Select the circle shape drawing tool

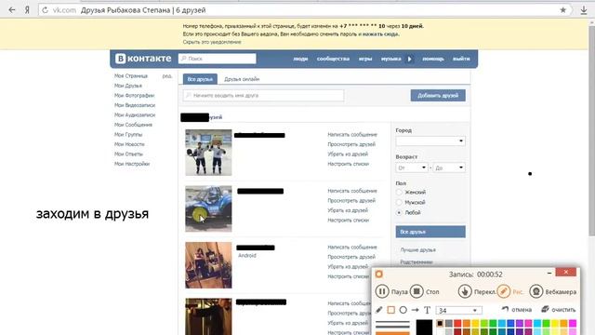click(x=403, y=310)
